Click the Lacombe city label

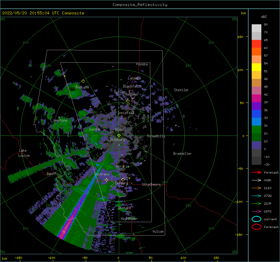[x=134, y=78]
